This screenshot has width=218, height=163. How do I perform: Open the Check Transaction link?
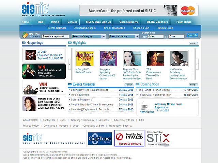point(114,28)
